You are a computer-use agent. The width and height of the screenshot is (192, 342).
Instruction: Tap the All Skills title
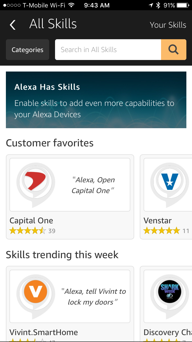coord(53,24)
